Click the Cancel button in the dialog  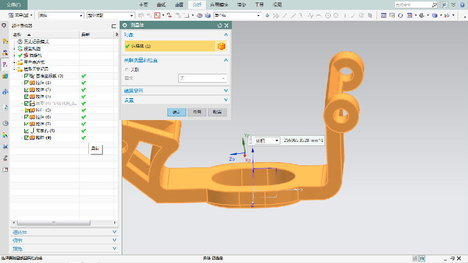click(217, 112)
